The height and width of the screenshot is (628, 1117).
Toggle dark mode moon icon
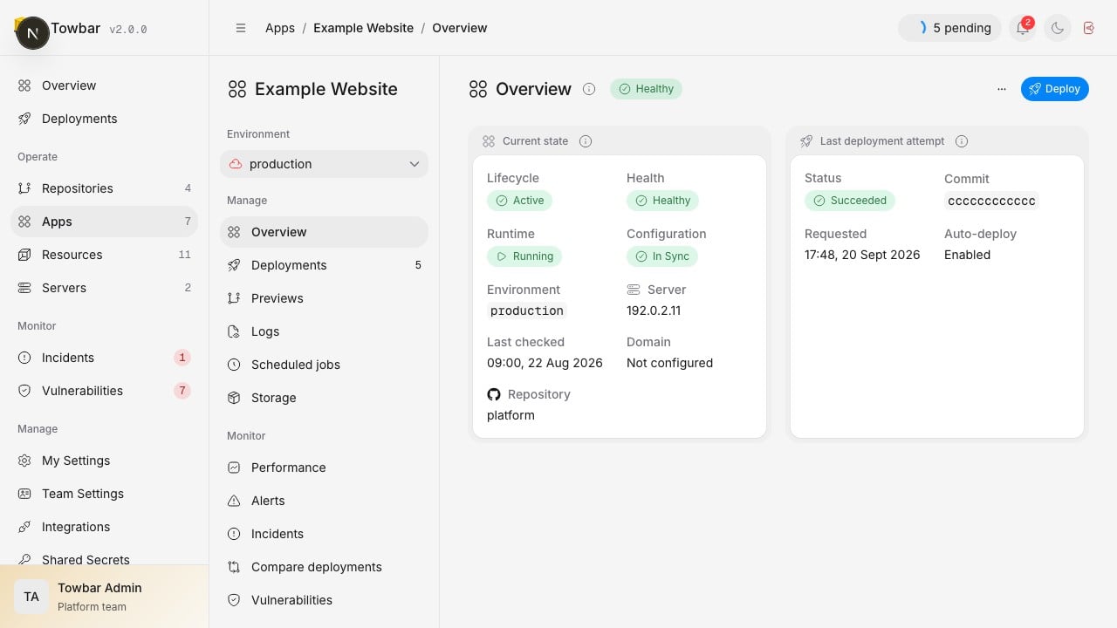(x=1058, y=28)
